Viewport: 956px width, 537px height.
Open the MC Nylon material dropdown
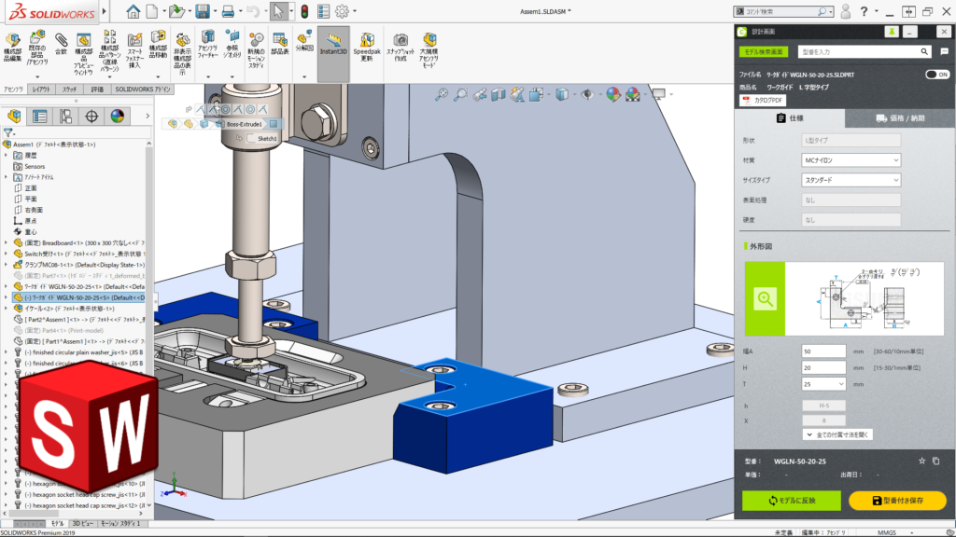851,160
